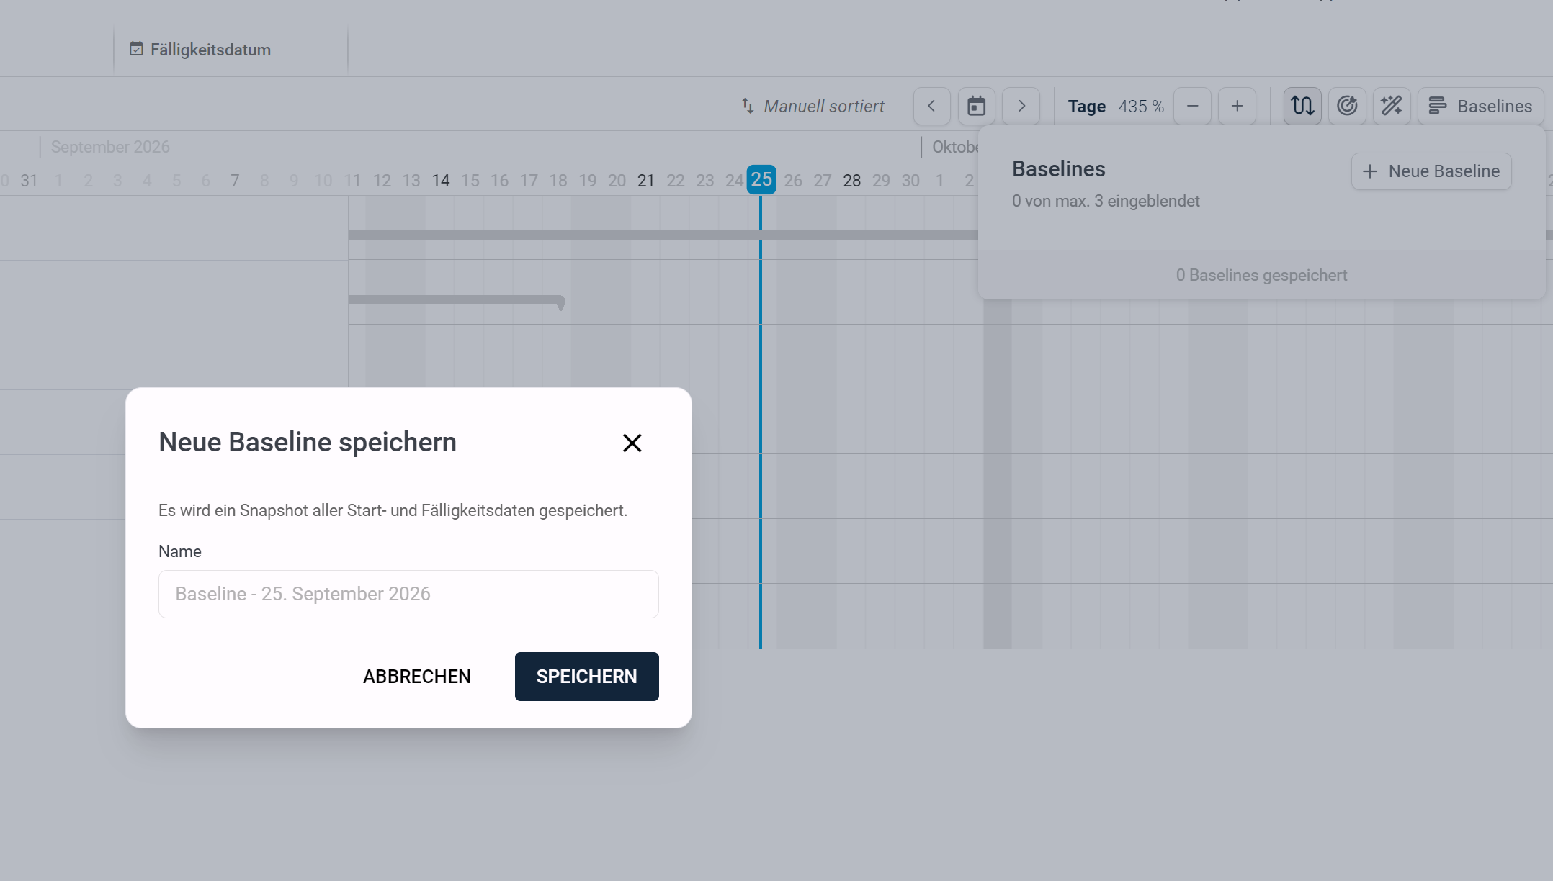Go to previous timeline period arrow
Viewport: 1553px width, 881px height.
click(932, 107)
